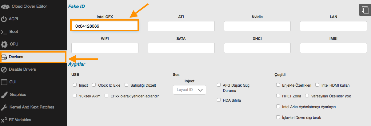Click the Graphics paintbrush icon
Viewport: 371px width, 126px height.
click(4, 95)
